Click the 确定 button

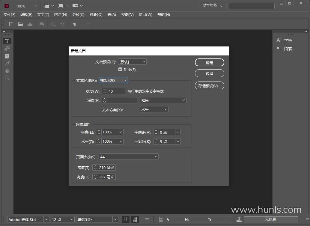click(x=209, y=63)
